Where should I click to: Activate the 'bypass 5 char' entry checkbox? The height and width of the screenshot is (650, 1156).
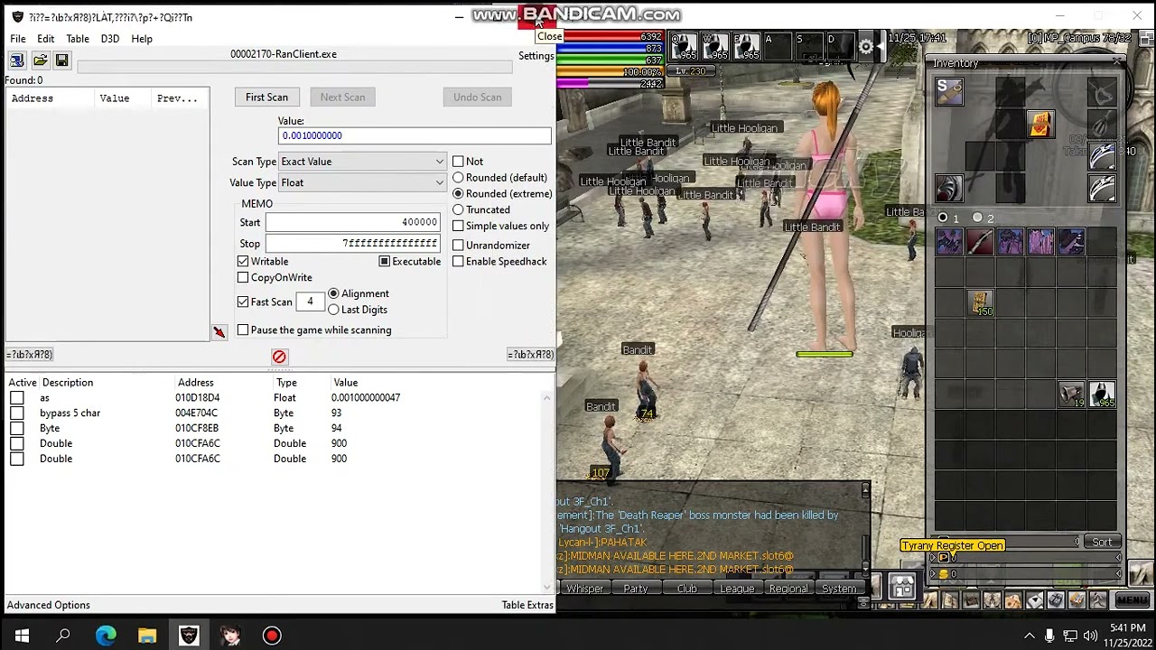tap(17, 413)
